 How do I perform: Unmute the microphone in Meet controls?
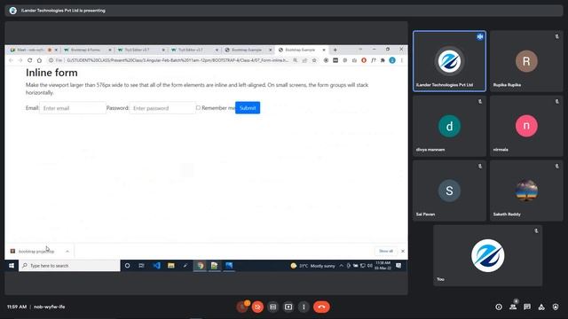point(242,307)
